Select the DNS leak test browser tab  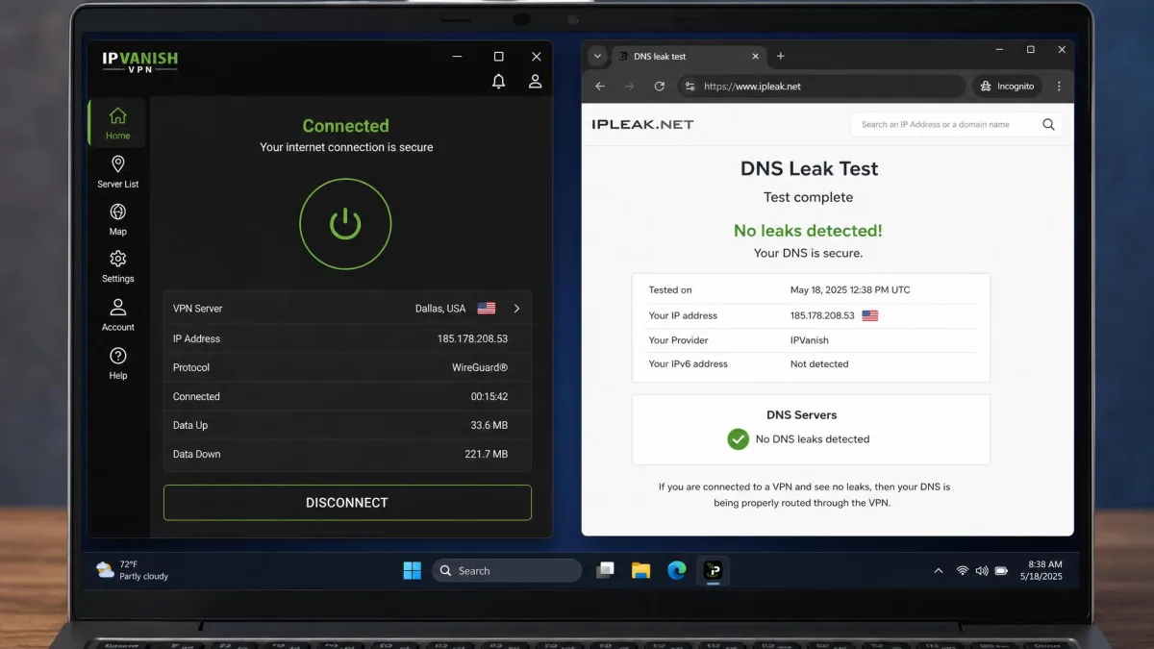point(688,56)
